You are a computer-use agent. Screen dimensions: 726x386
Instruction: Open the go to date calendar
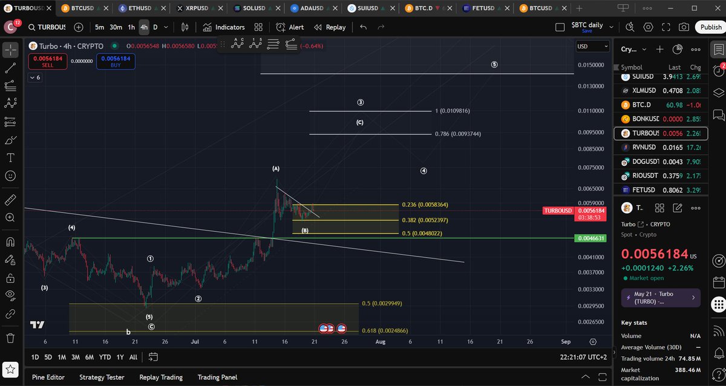152,357
